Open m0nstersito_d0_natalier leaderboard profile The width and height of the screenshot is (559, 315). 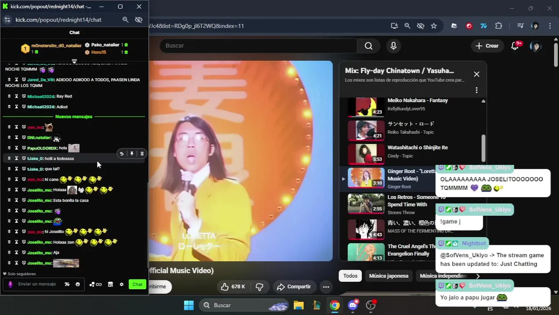56,45
